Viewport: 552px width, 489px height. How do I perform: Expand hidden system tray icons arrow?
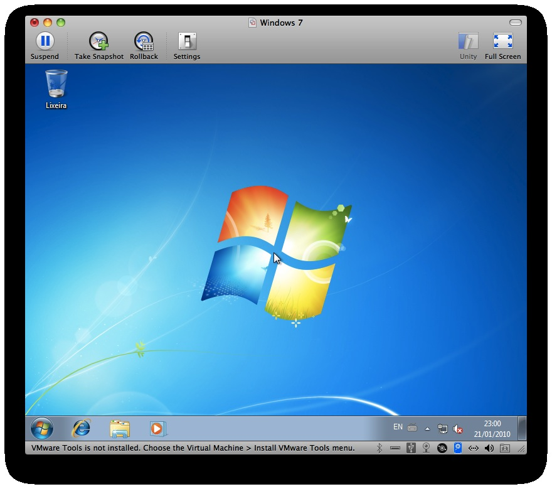[427, 429]
